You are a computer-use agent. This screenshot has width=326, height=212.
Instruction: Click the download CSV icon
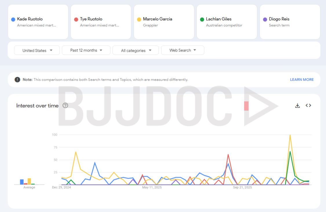pyautogui.click(x=297, y=106)
